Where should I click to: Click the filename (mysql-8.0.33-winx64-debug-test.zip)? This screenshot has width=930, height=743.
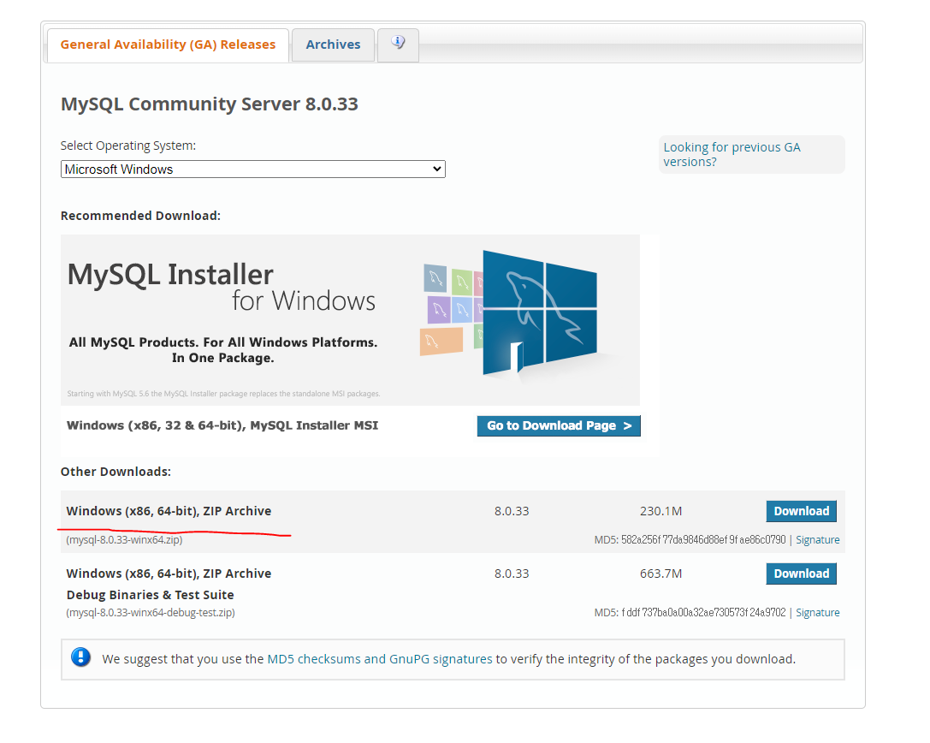click(151, 612)
